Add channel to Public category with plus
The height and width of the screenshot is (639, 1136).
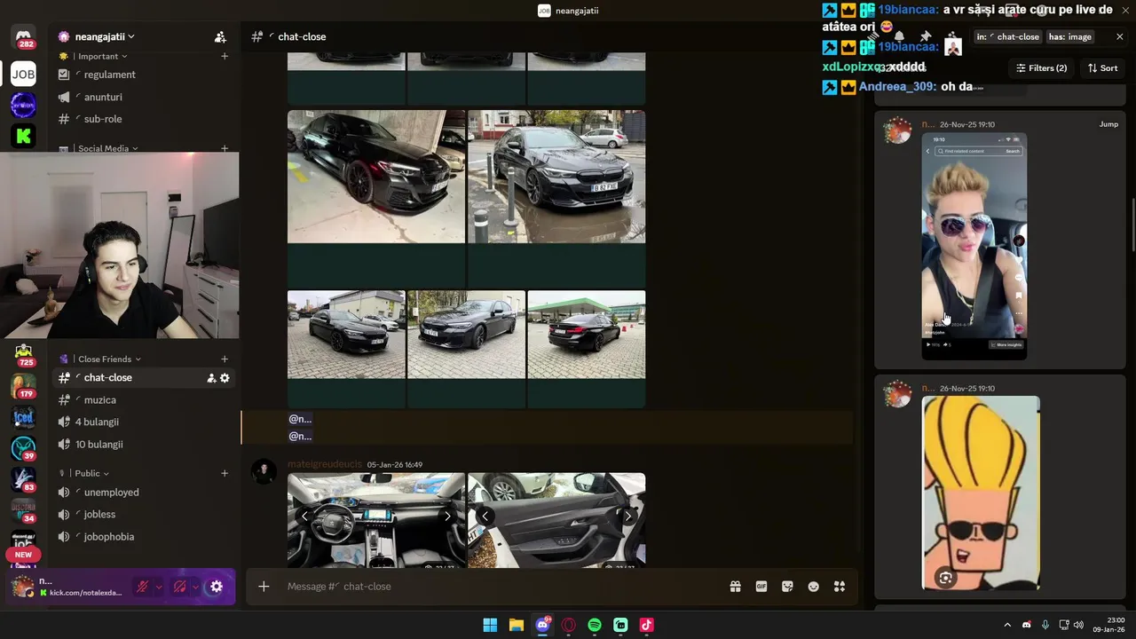(x=225, y=473)
